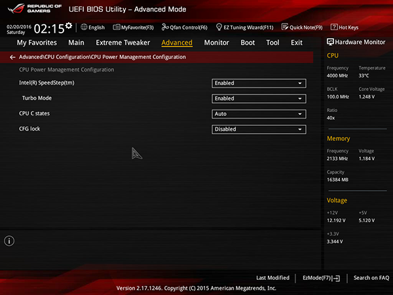The width and height of the screenshot is (393, 295).
Task: Click the EZ Tuning Wizard lightbulb icon
Action: (219, 27)
